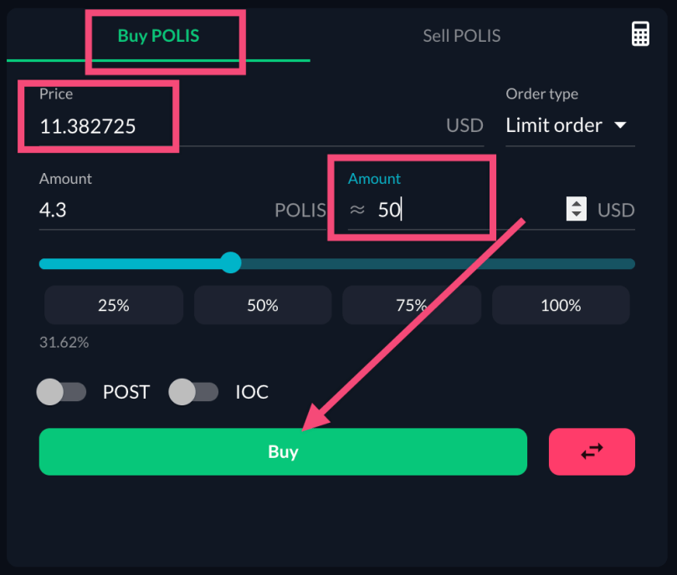
Task: Select the Buy POLIS tab
Action: 158,35
